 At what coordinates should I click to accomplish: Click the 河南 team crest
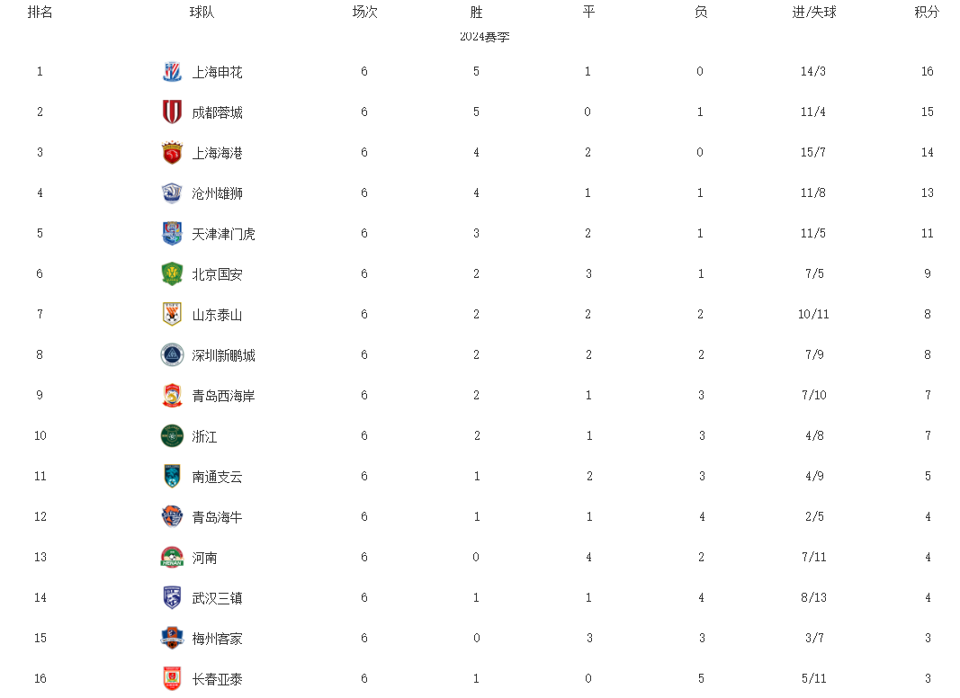click(172, 558)
